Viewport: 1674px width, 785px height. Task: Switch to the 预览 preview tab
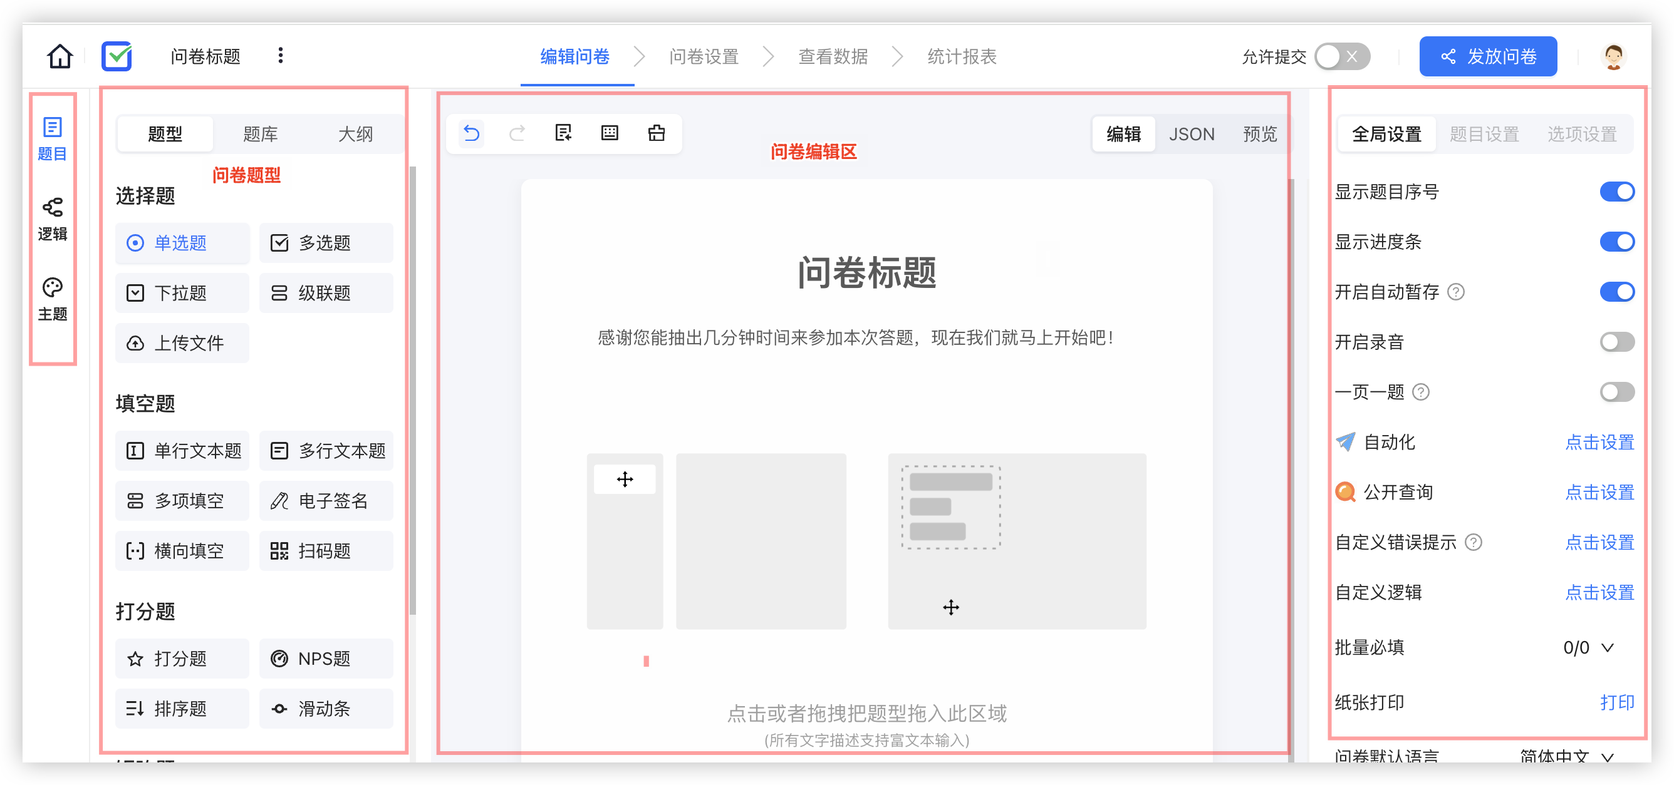click(x=1259, y=134)
